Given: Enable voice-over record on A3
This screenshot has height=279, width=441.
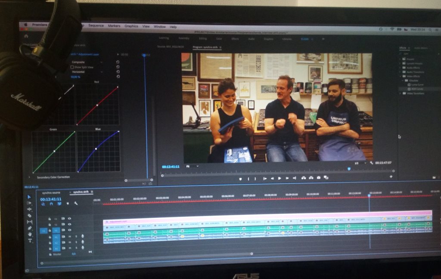Looking at the screenshot, I should point(83,248).
